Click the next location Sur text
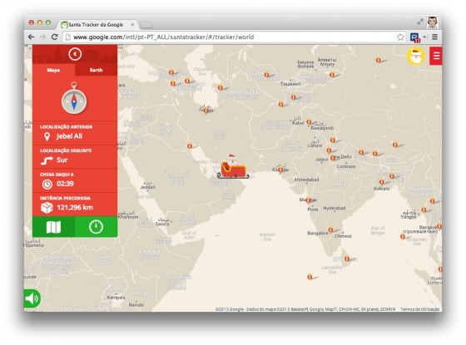 click(62, 160)
